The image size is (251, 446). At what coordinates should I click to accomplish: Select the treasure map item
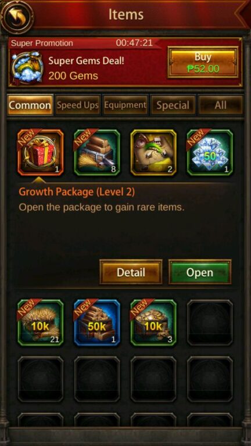[x=153, y=153]
